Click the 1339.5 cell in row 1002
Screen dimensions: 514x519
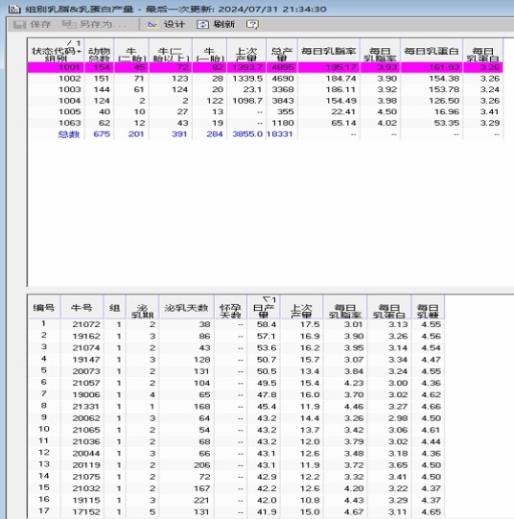[x=247, y=79]
